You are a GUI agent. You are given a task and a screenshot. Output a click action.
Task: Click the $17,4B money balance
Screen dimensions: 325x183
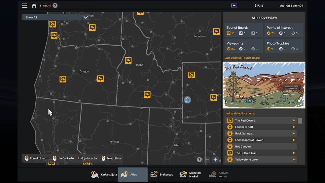tap(259, 6)
